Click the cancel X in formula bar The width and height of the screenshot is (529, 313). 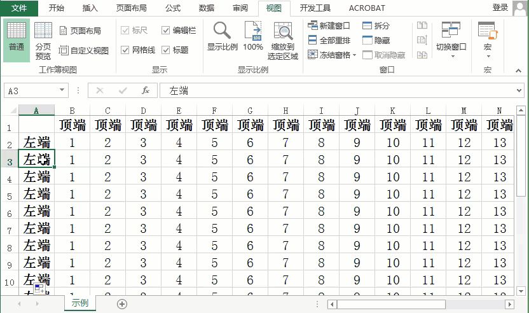(100, 90)
